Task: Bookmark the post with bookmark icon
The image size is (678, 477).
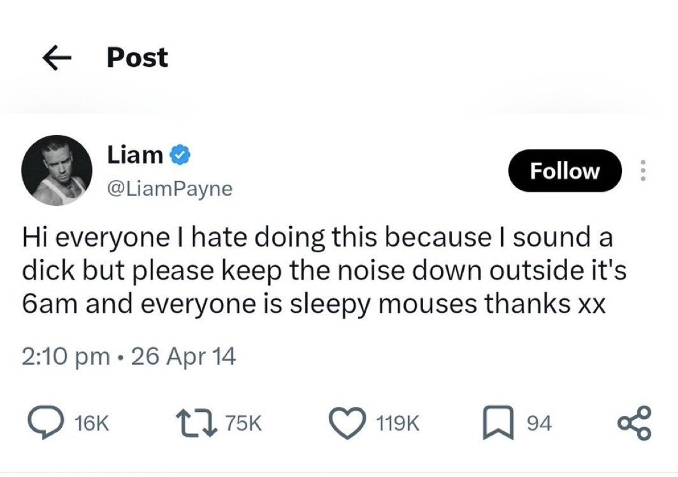Action: [x=498, y=423]
